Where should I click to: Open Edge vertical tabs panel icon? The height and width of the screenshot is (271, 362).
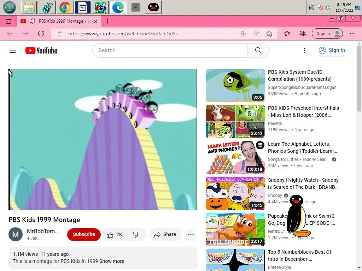click(x=8, y=21)
